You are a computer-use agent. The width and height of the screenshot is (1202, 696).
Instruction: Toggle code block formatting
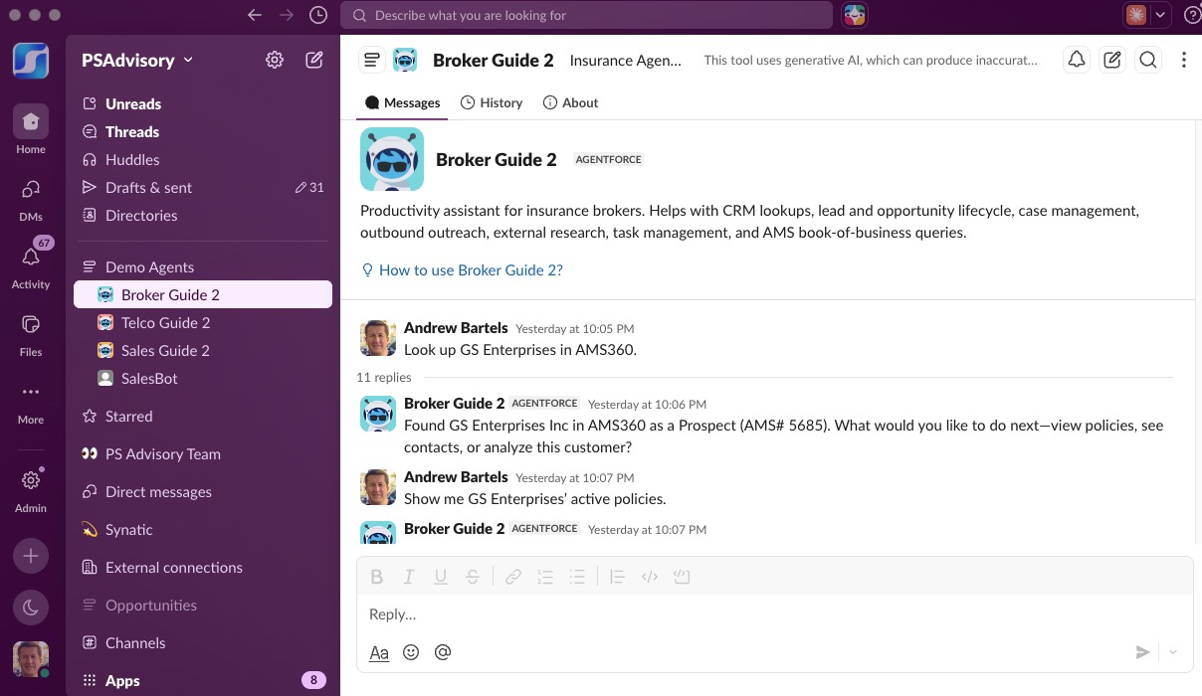682,577
